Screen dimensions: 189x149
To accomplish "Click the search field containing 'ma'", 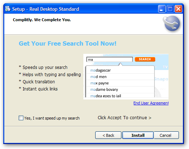I will click(110, 59).
